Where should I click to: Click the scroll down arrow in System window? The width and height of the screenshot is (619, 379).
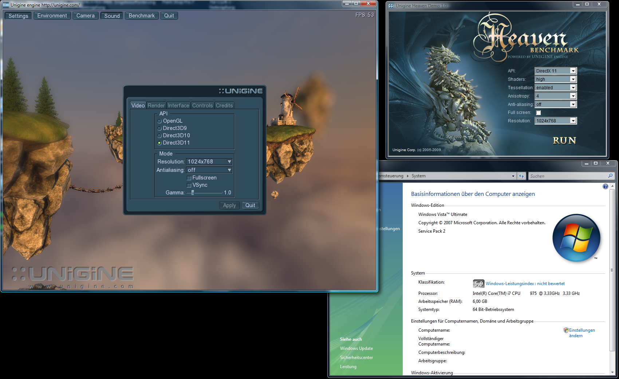coord(612,372)
